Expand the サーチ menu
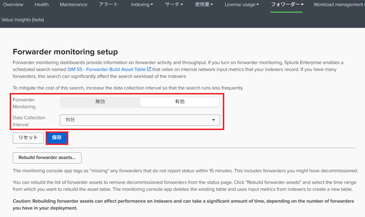Viewport: 365px width, 217px height. (174, 5)
